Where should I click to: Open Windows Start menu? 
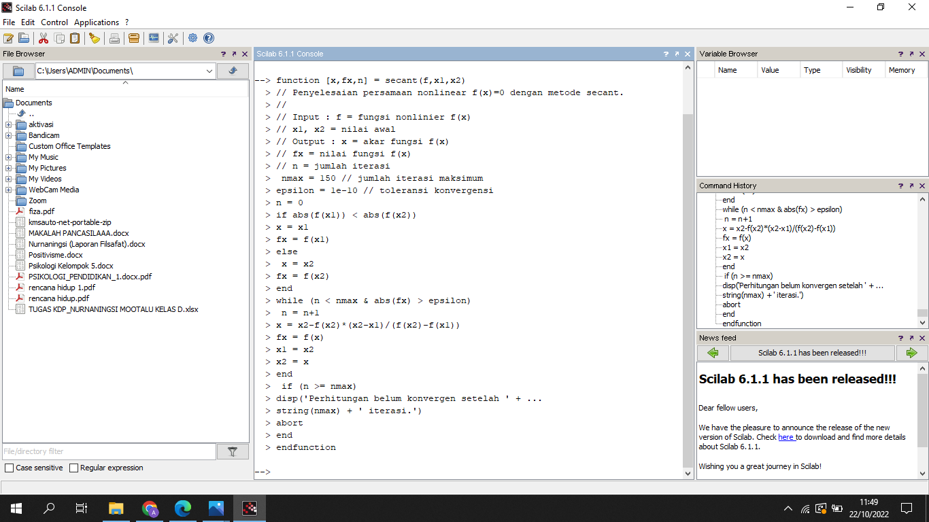16,508
